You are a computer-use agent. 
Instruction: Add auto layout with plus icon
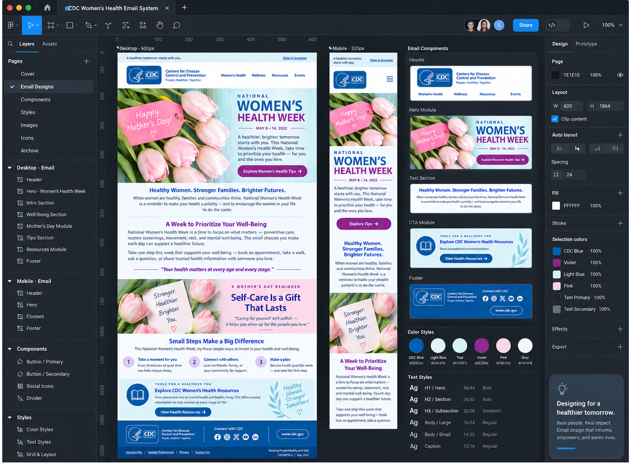coord(620,135)
